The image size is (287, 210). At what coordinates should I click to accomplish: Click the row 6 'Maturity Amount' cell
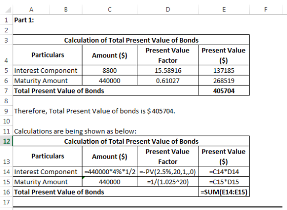pos(48,81)
